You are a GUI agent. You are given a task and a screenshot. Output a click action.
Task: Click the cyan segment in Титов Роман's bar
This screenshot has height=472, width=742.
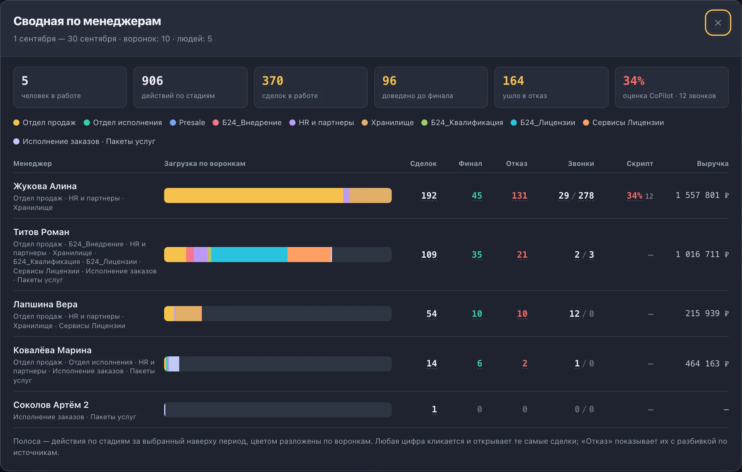coord(249,255)
